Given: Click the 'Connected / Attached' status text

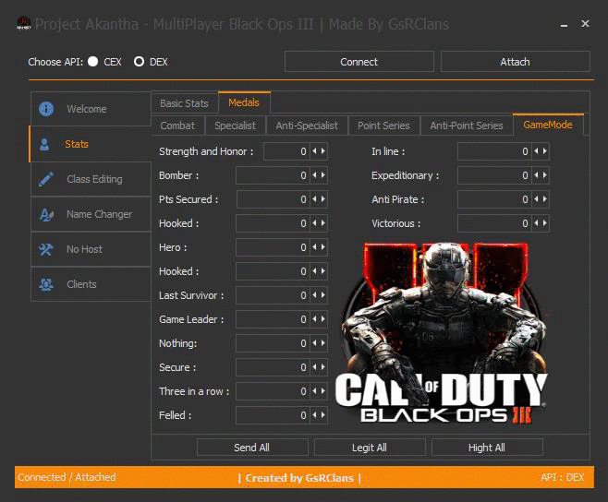Looking at the screenshot, I should pos(67,477).
